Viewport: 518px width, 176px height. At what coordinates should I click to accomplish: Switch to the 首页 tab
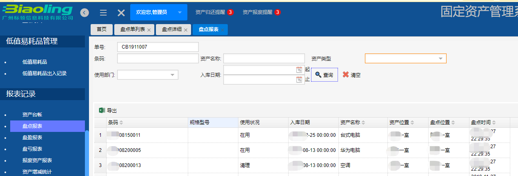pyautogui.click(x=102, y=29)
